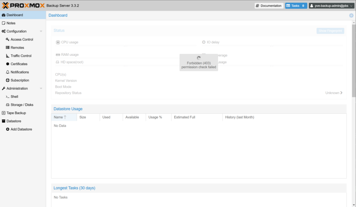This screenshot has height=207, width=356.
Task: Open the pve-backup-admin@pbs user menu
Action: click(x=331, y=6)
